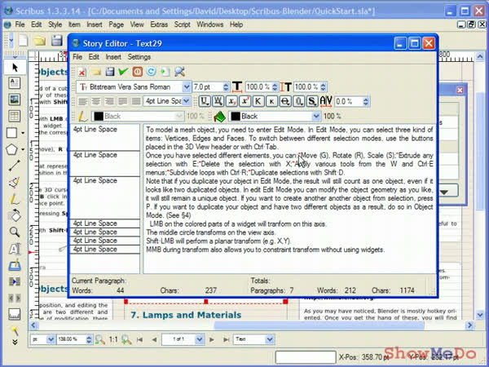Image resolution: width=489 pixels, height=367 pixels.
Task: Select Link Text Frames tool
Action: pos(15,281)
